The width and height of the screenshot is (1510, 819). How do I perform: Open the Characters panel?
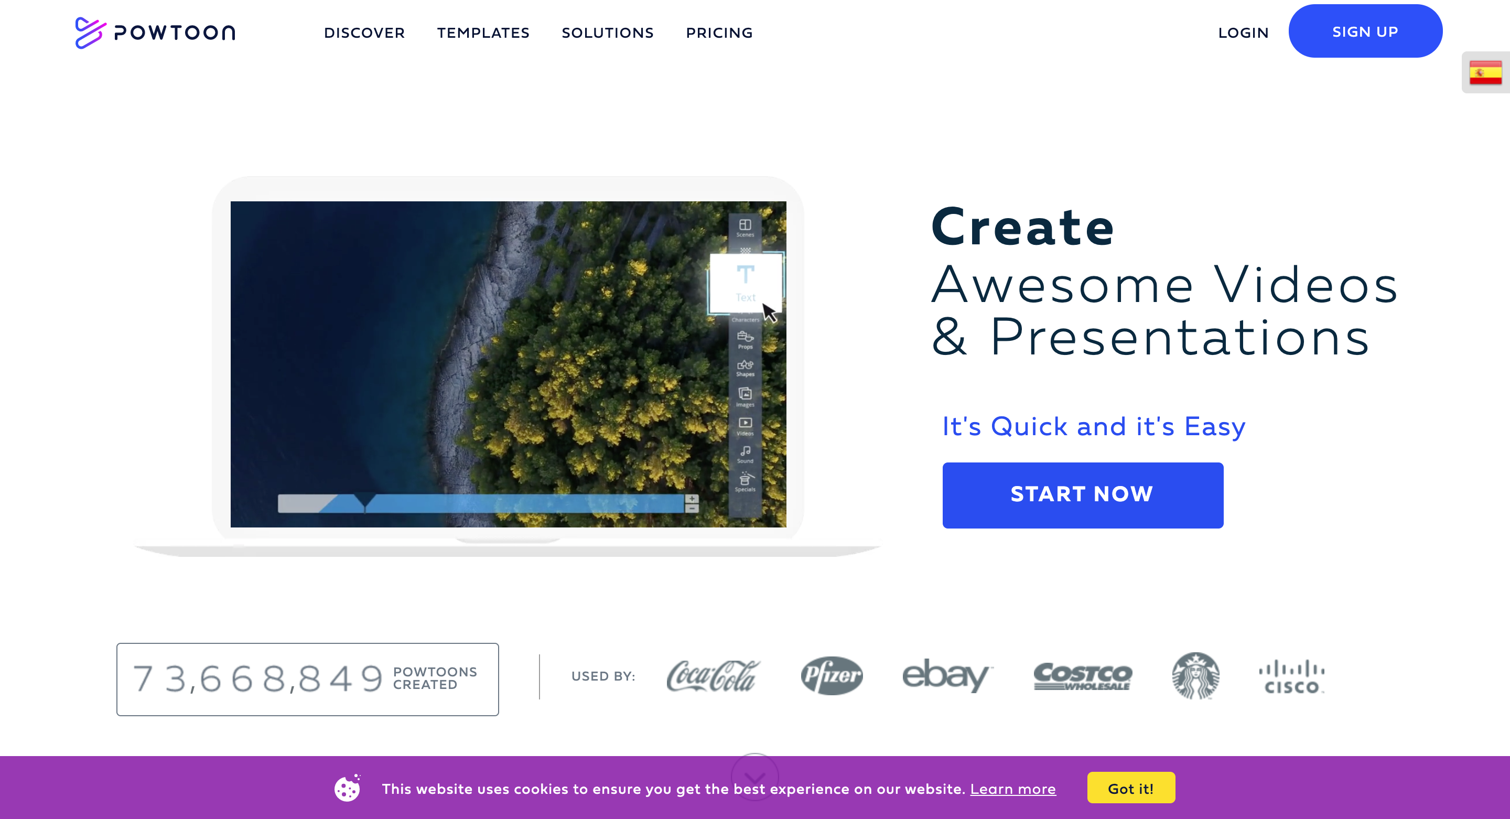(x=745, y=319)
